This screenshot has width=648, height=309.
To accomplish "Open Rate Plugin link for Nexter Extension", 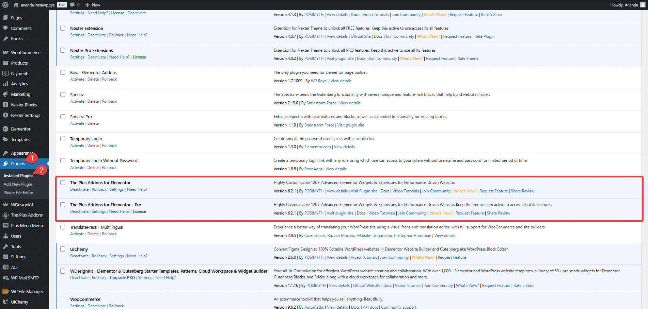I will coord(485,36).
